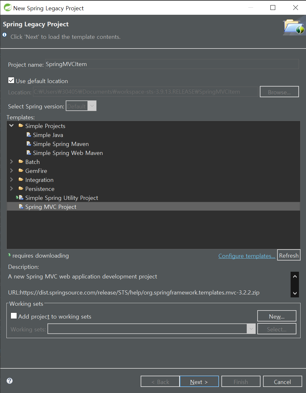Close the New Spring Legacy Project window

(295, 8)
